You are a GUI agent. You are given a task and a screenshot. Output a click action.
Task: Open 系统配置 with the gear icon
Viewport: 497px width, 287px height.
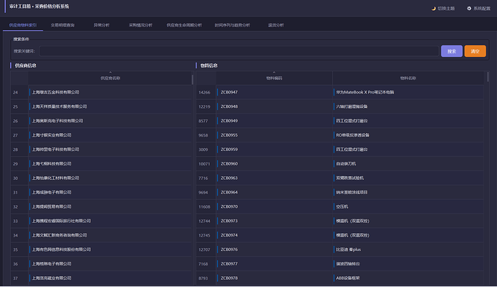(469, 9)
